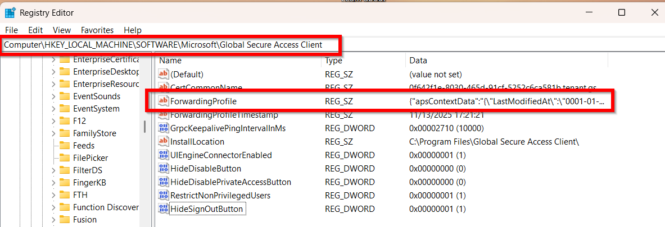This screenshot has width=665, height=227.
Task: Select the F12 folder icon
Action: point(65,121)
